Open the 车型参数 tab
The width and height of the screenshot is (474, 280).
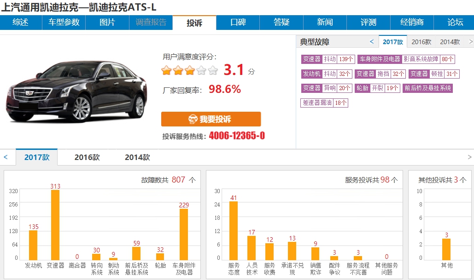point(64,23)
